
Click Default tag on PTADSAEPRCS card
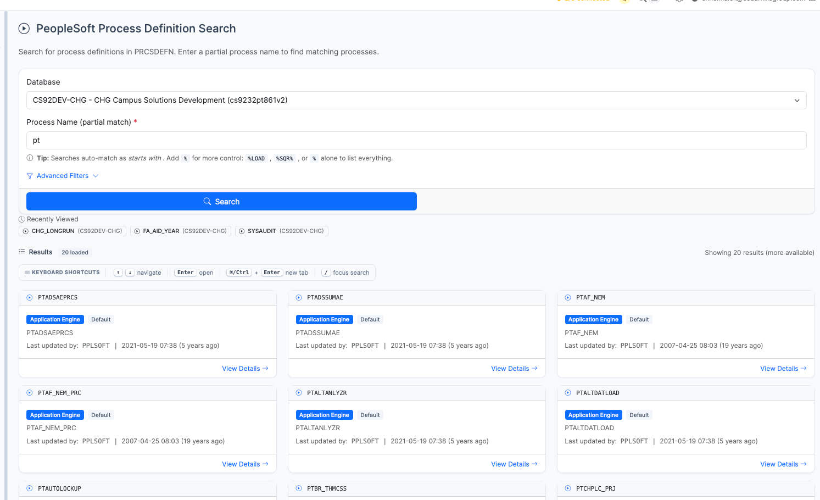click(101, 320)
